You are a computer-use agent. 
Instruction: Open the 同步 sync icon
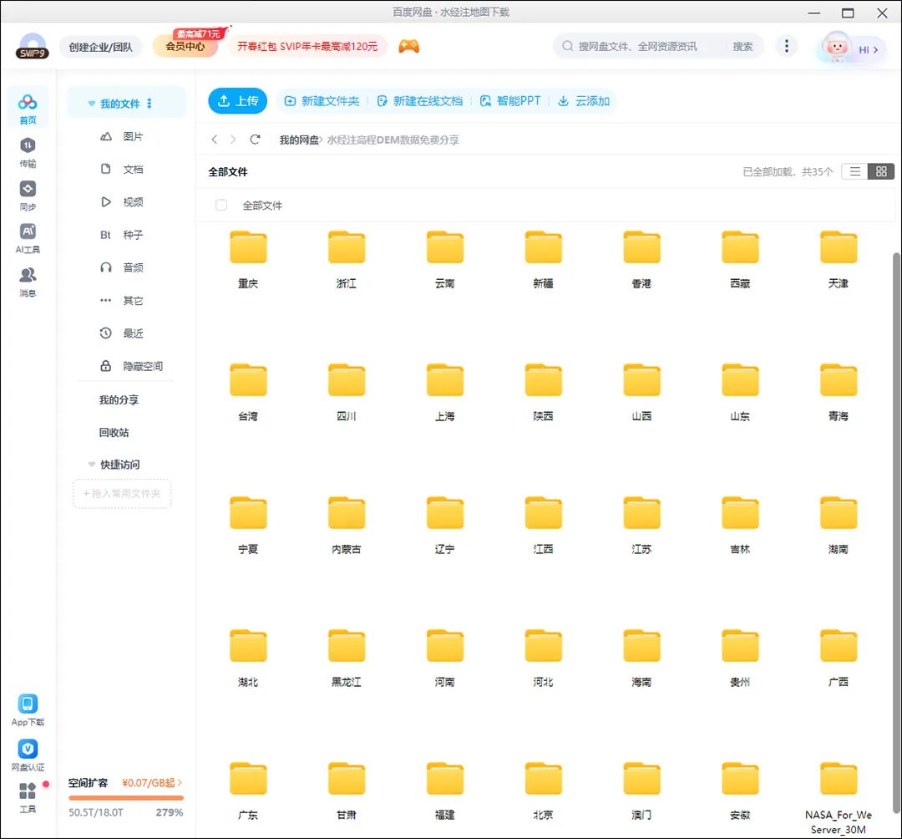(x=28, y=195)
